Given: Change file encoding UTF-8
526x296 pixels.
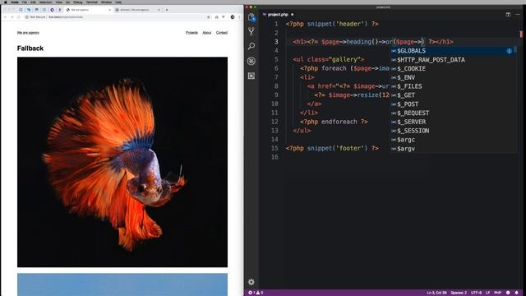Looking at the screenshot, I should [x=476, y=293].
